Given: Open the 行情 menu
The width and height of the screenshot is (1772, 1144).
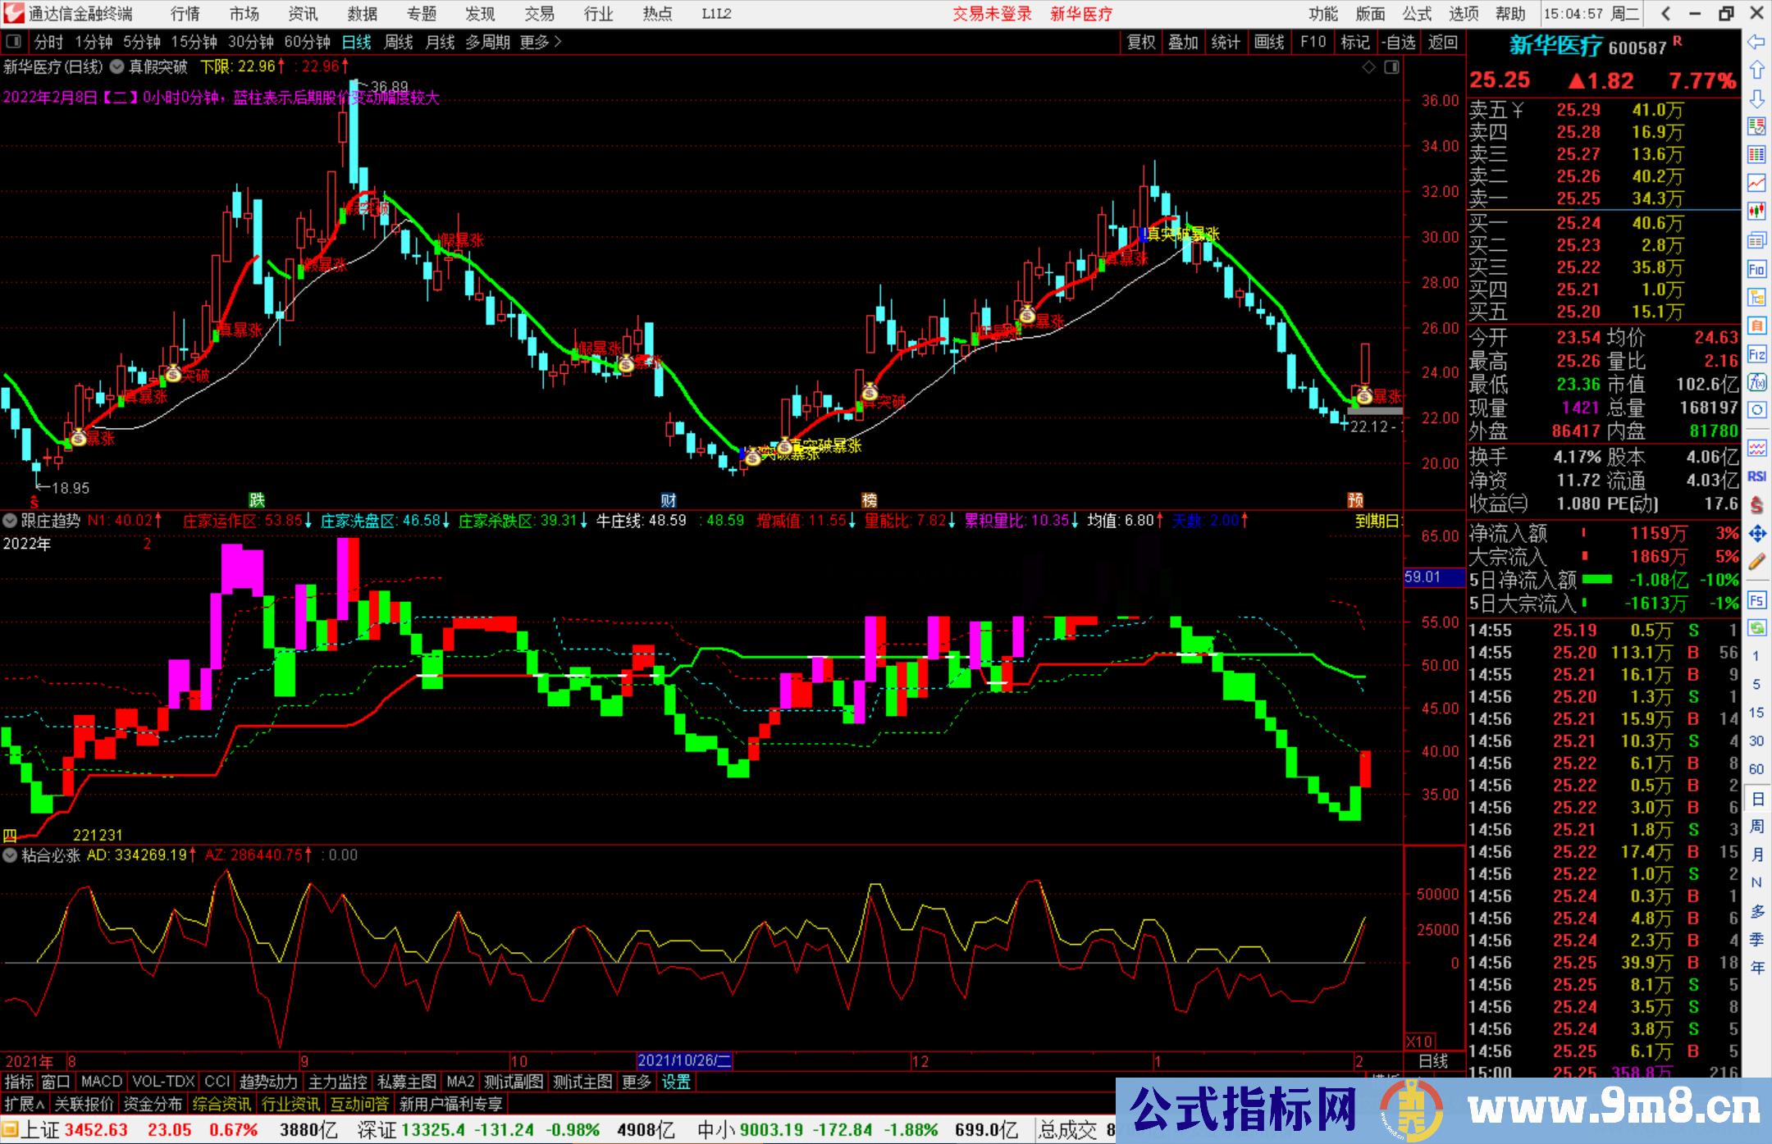Looking at the screenshot, I should (x=185, y=13).
